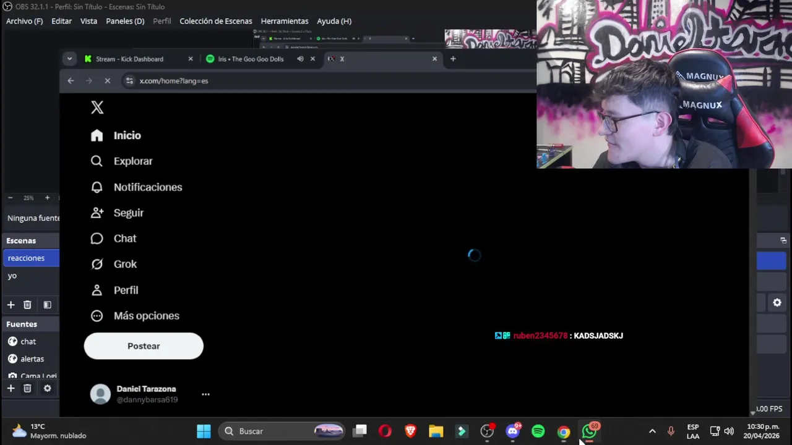The height and width of the screenshot is (445, 792).
Task: Open Spotify from taskbar
Action: 538,431
